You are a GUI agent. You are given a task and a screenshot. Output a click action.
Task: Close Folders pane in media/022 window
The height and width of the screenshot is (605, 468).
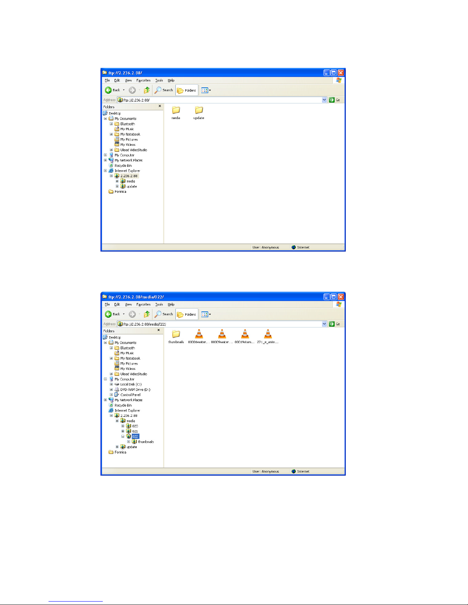pyautogui.click(x=159, y=330)
